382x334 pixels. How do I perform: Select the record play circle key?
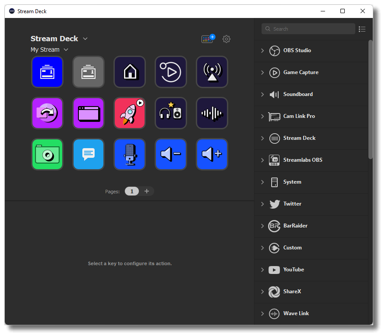coord(171,72)
